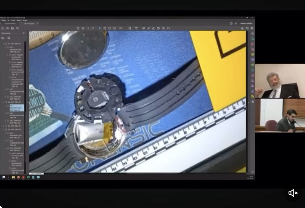Select the bearded man at microphone video thumbnail
The image size is (305, 208).
pyautogui.click(x=280, y=115)
